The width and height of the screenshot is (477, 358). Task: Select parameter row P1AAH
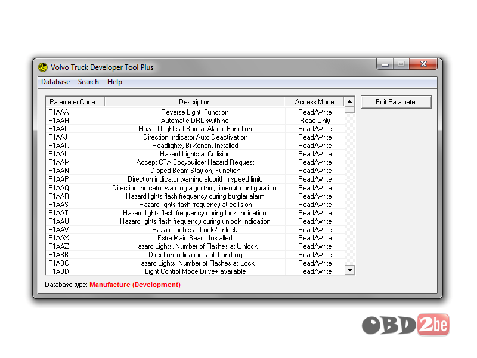pos(195,121)
